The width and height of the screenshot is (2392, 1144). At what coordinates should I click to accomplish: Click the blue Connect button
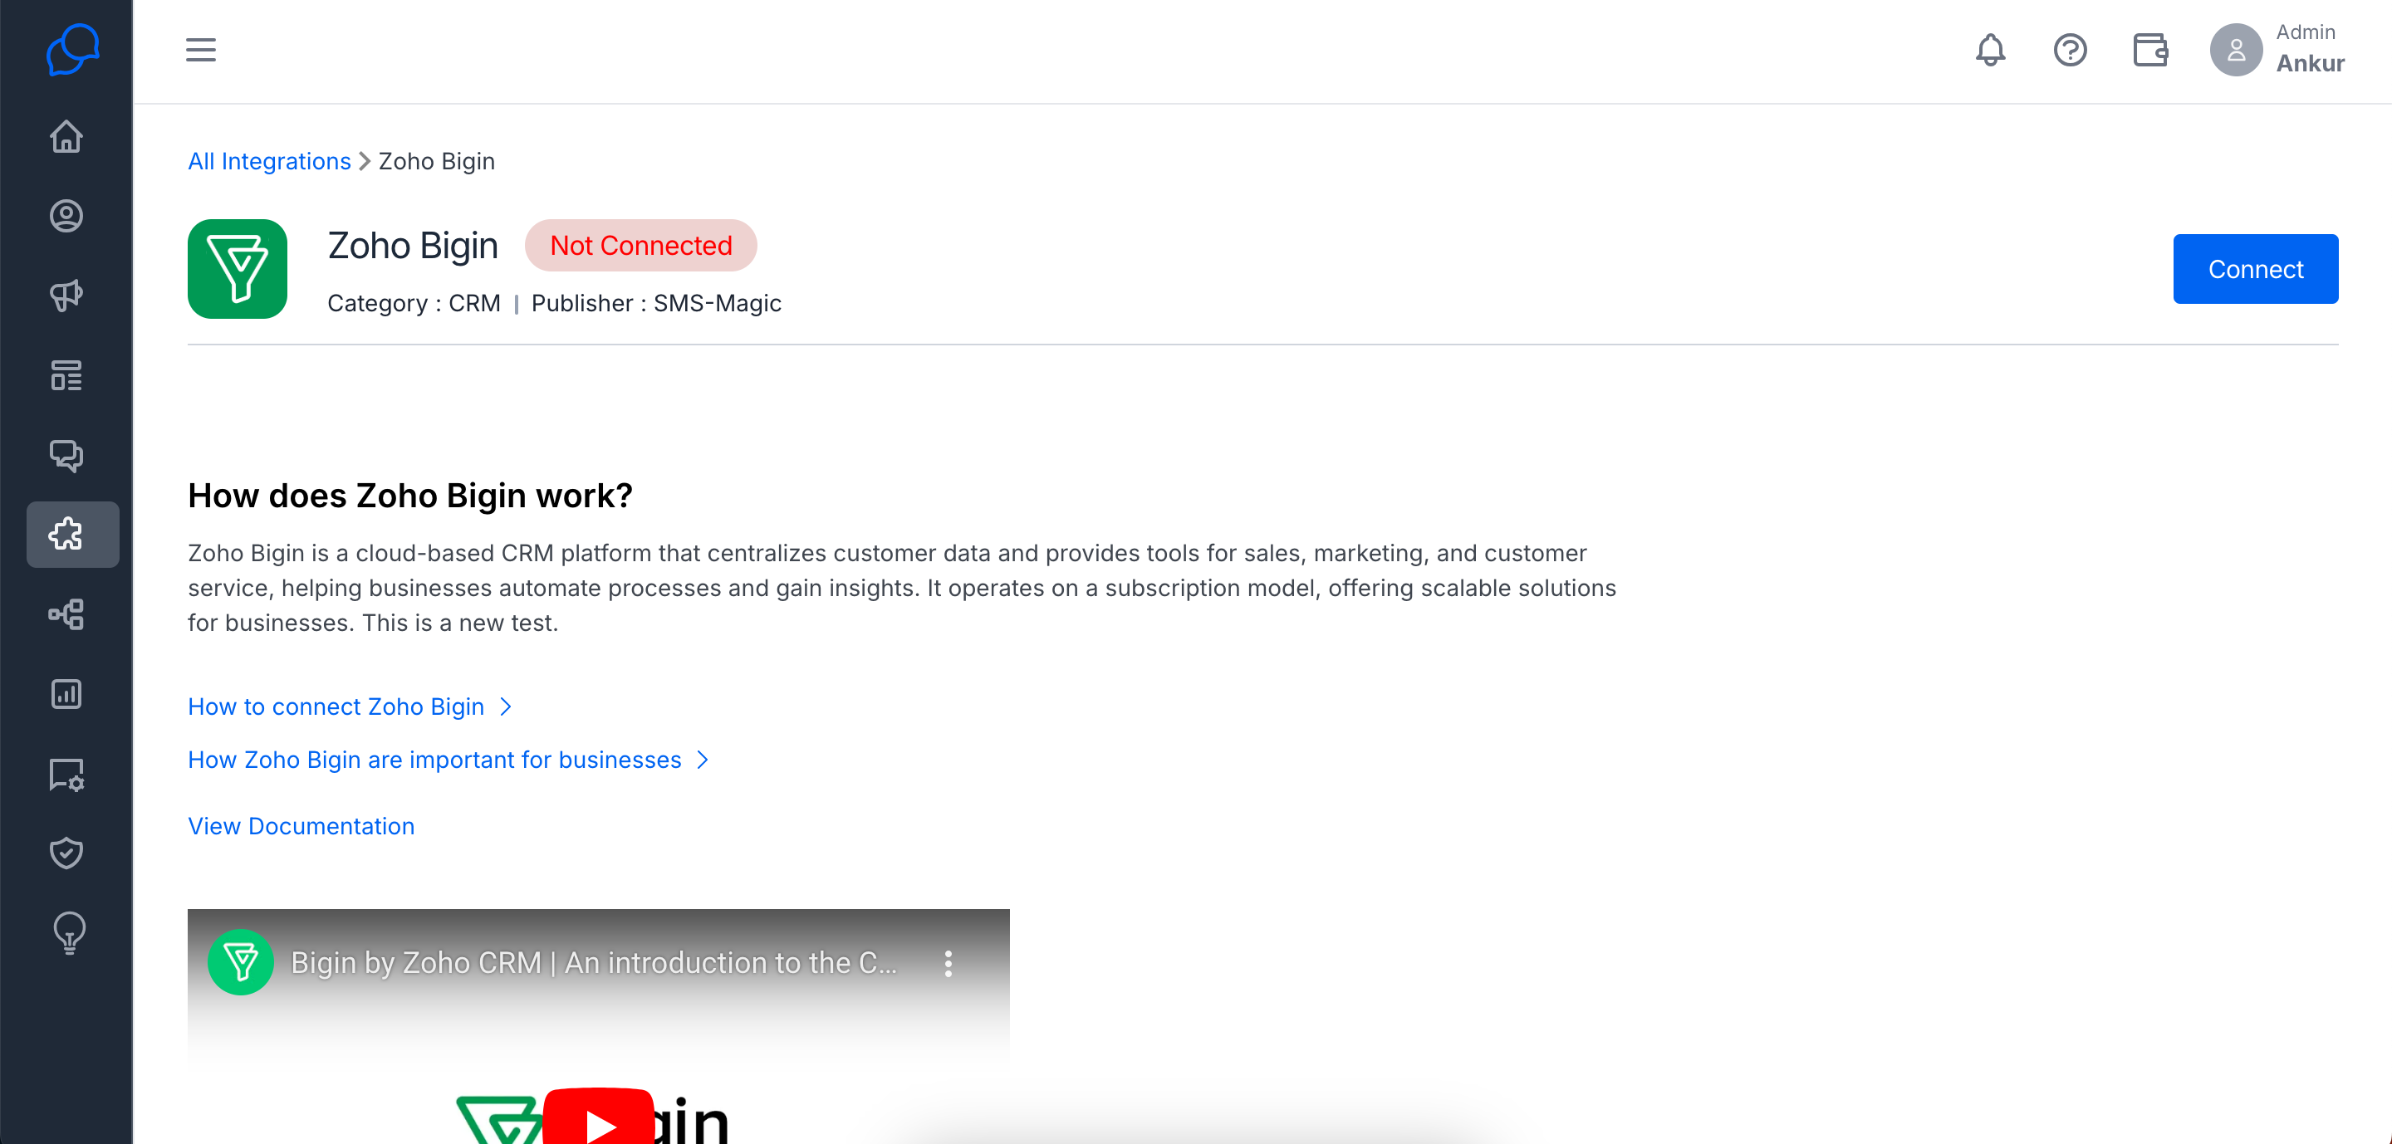coord(2255,269)
